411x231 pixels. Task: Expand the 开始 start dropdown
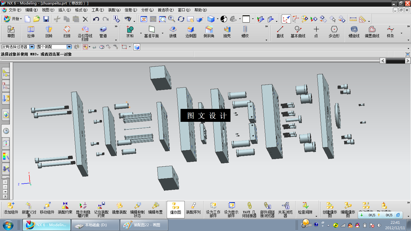click(x=12, y=19)
